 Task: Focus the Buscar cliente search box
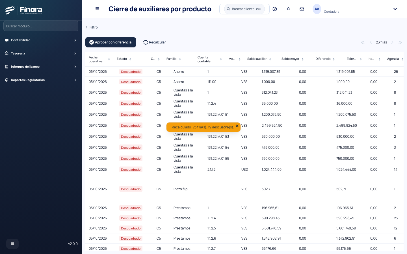(x=244, y=9)
